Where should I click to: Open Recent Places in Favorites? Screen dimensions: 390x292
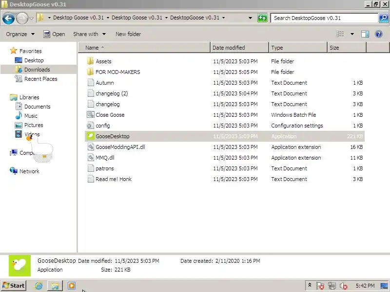coord(41,79)
